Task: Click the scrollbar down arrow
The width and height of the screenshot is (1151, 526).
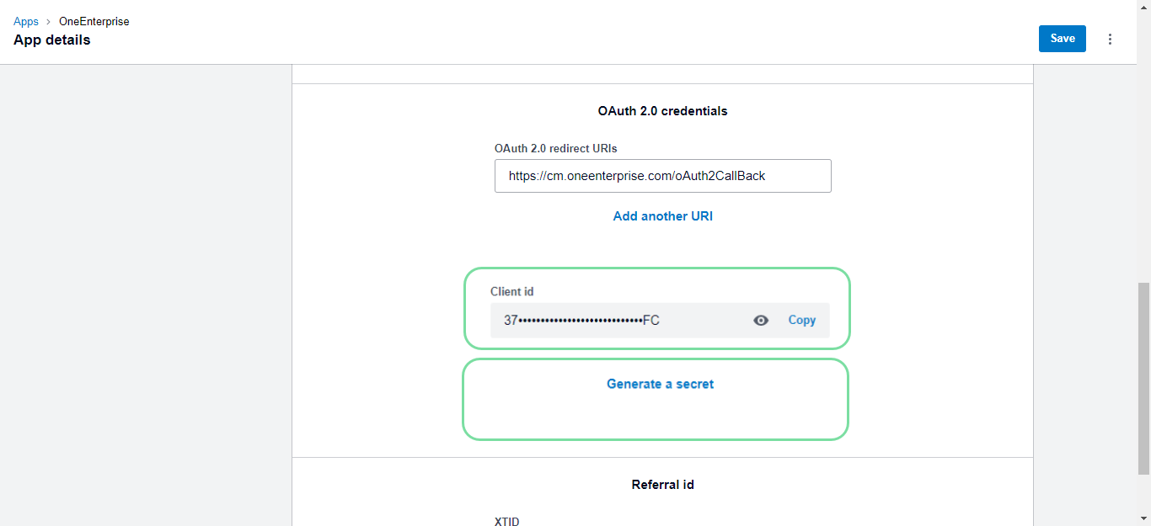Action: (x=1143, y=518)
